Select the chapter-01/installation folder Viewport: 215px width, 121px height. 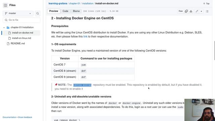tap(22, 28)
